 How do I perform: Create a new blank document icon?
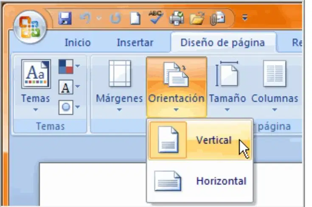click(x=135, y=19)
